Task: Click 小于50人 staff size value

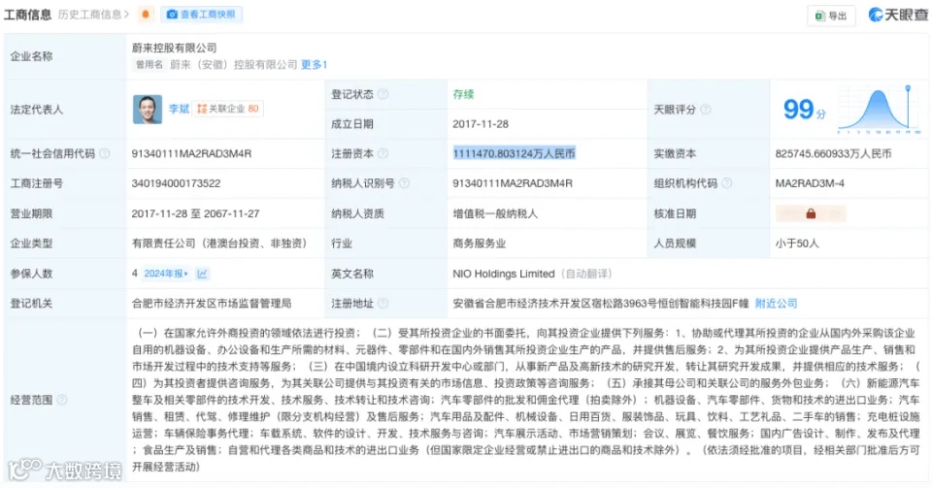Action: (797, 244)
